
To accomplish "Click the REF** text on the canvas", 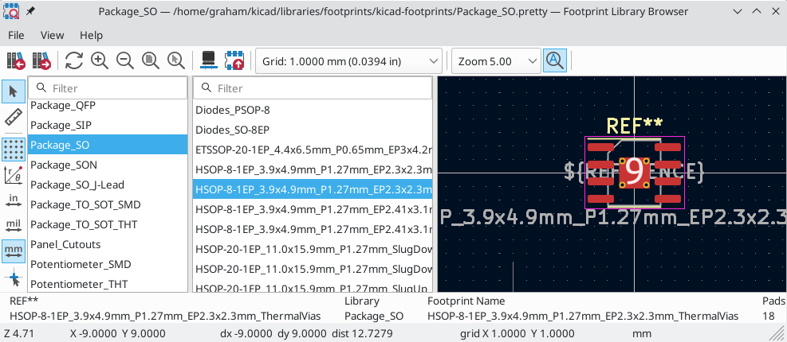I will [x=635, y=126].
